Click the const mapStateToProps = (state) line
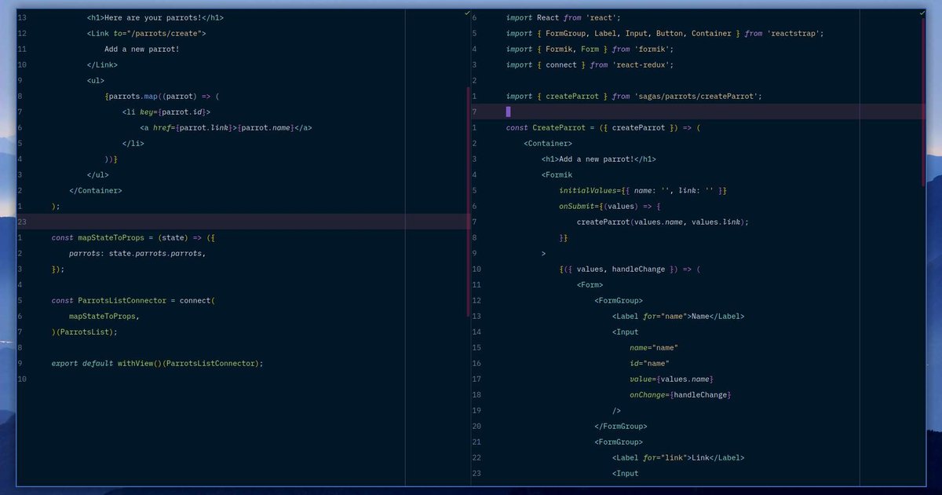This screenshot has width=942, height=495. coord(133,237)
